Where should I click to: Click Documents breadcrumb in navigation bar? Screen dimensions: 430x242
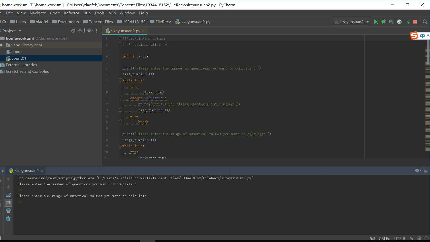(65, 22)
